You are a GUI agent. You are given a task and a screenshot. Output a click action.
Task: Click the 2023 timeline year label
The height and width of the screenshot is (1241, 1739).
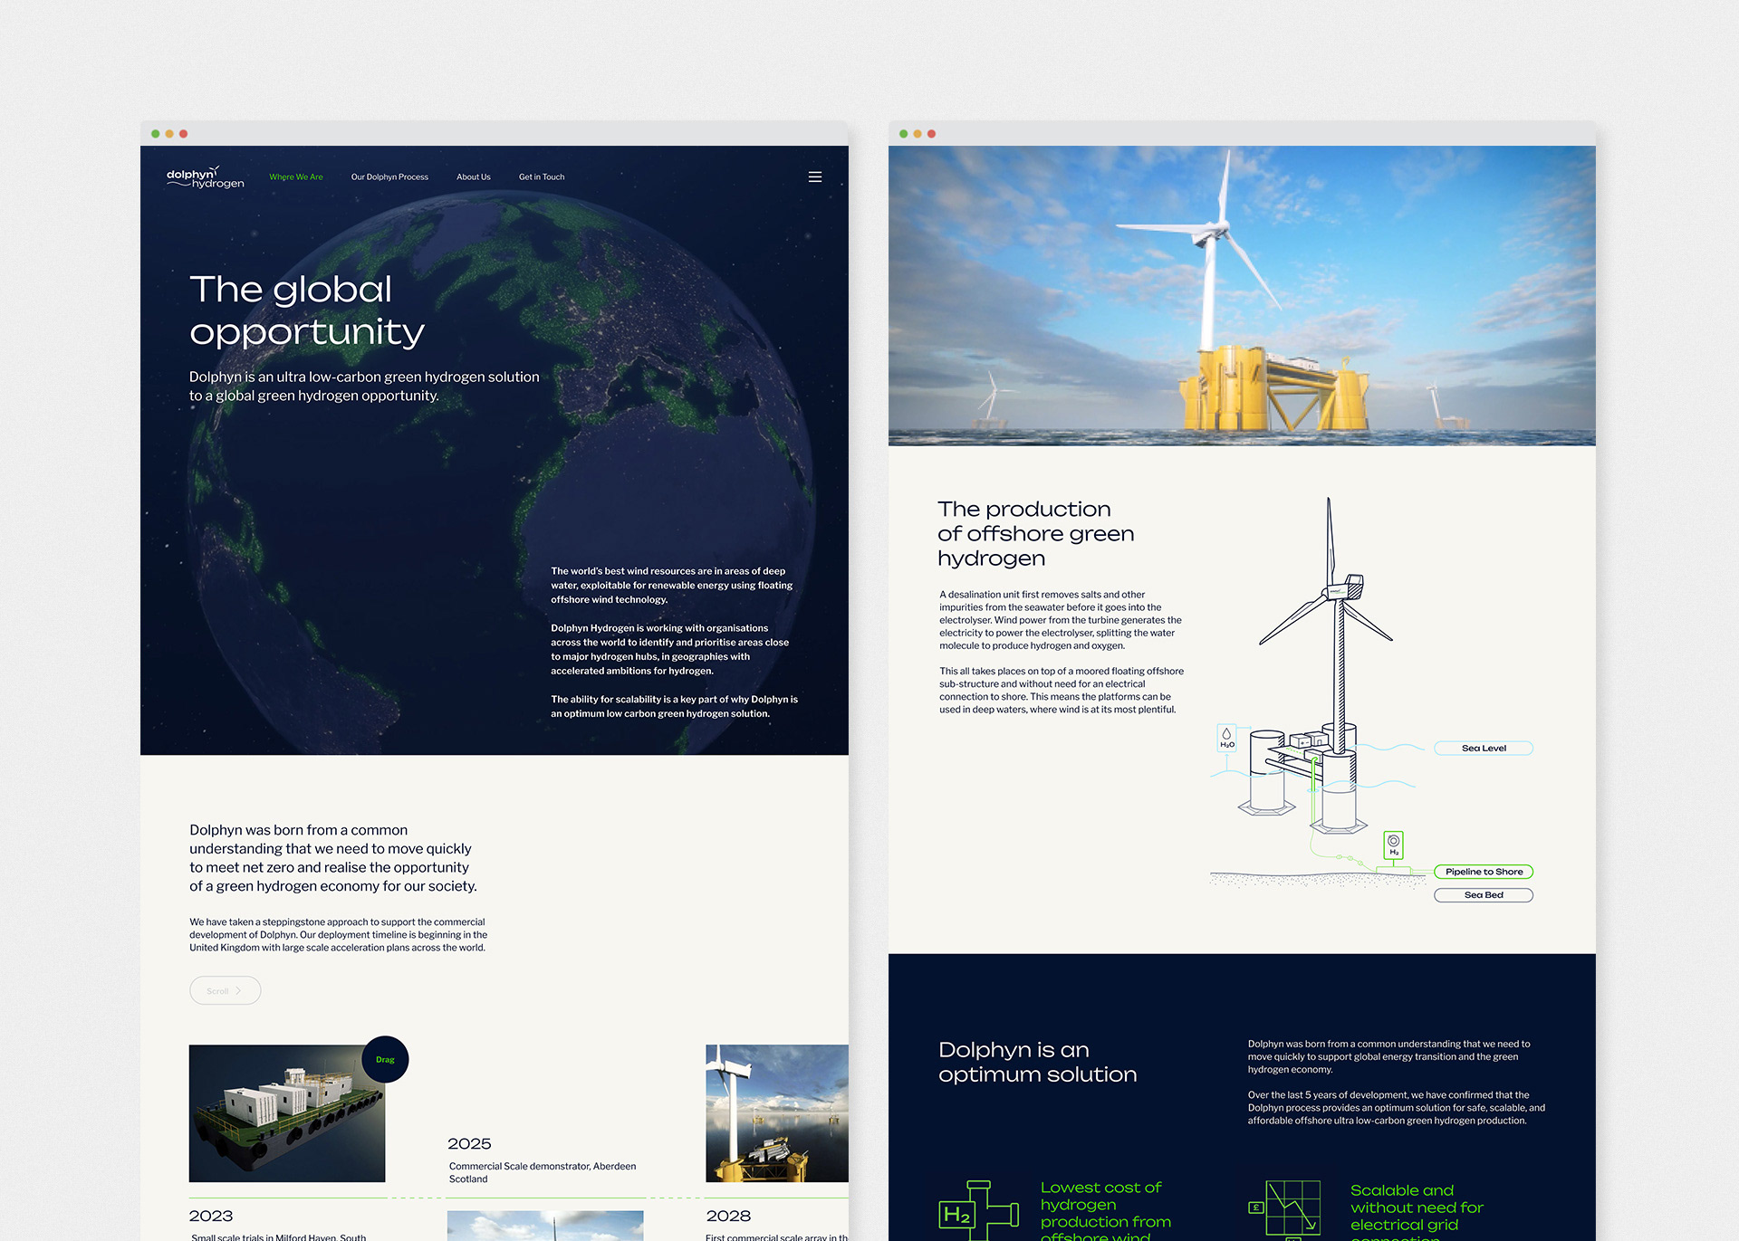(x=211, y=1216)
